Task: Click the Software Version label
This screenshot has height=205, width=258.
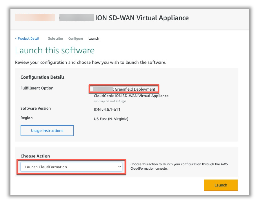Action: 36,108
